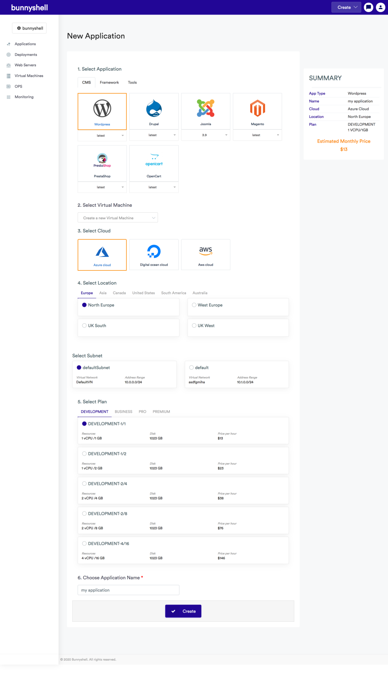Open the OpenCart version dropdown
The image size is (388, 686).
154,187
